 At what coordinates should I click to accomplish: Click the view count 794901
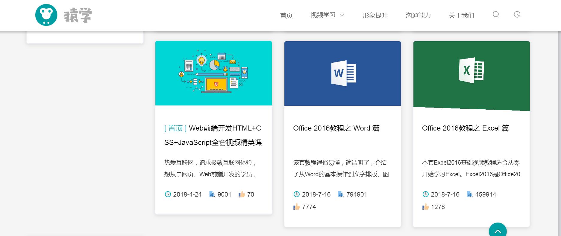357,194
